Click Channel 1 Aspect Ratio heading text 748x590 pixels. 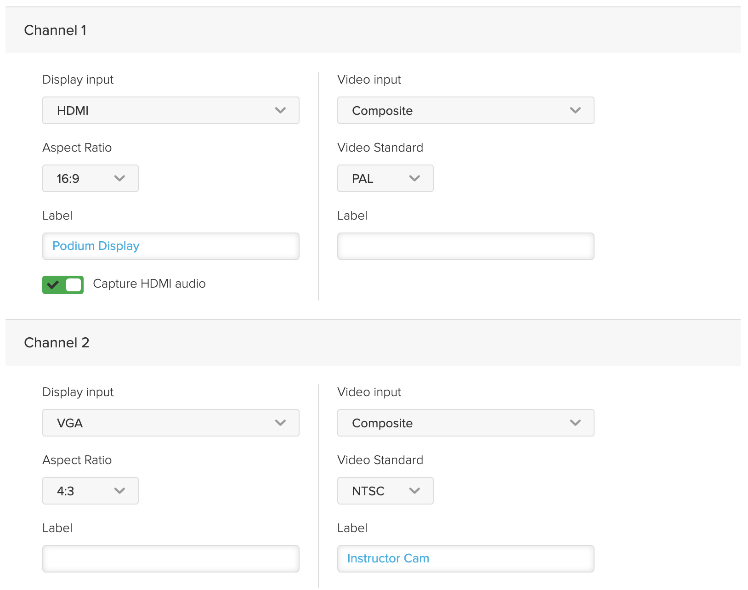coord(77,147)
